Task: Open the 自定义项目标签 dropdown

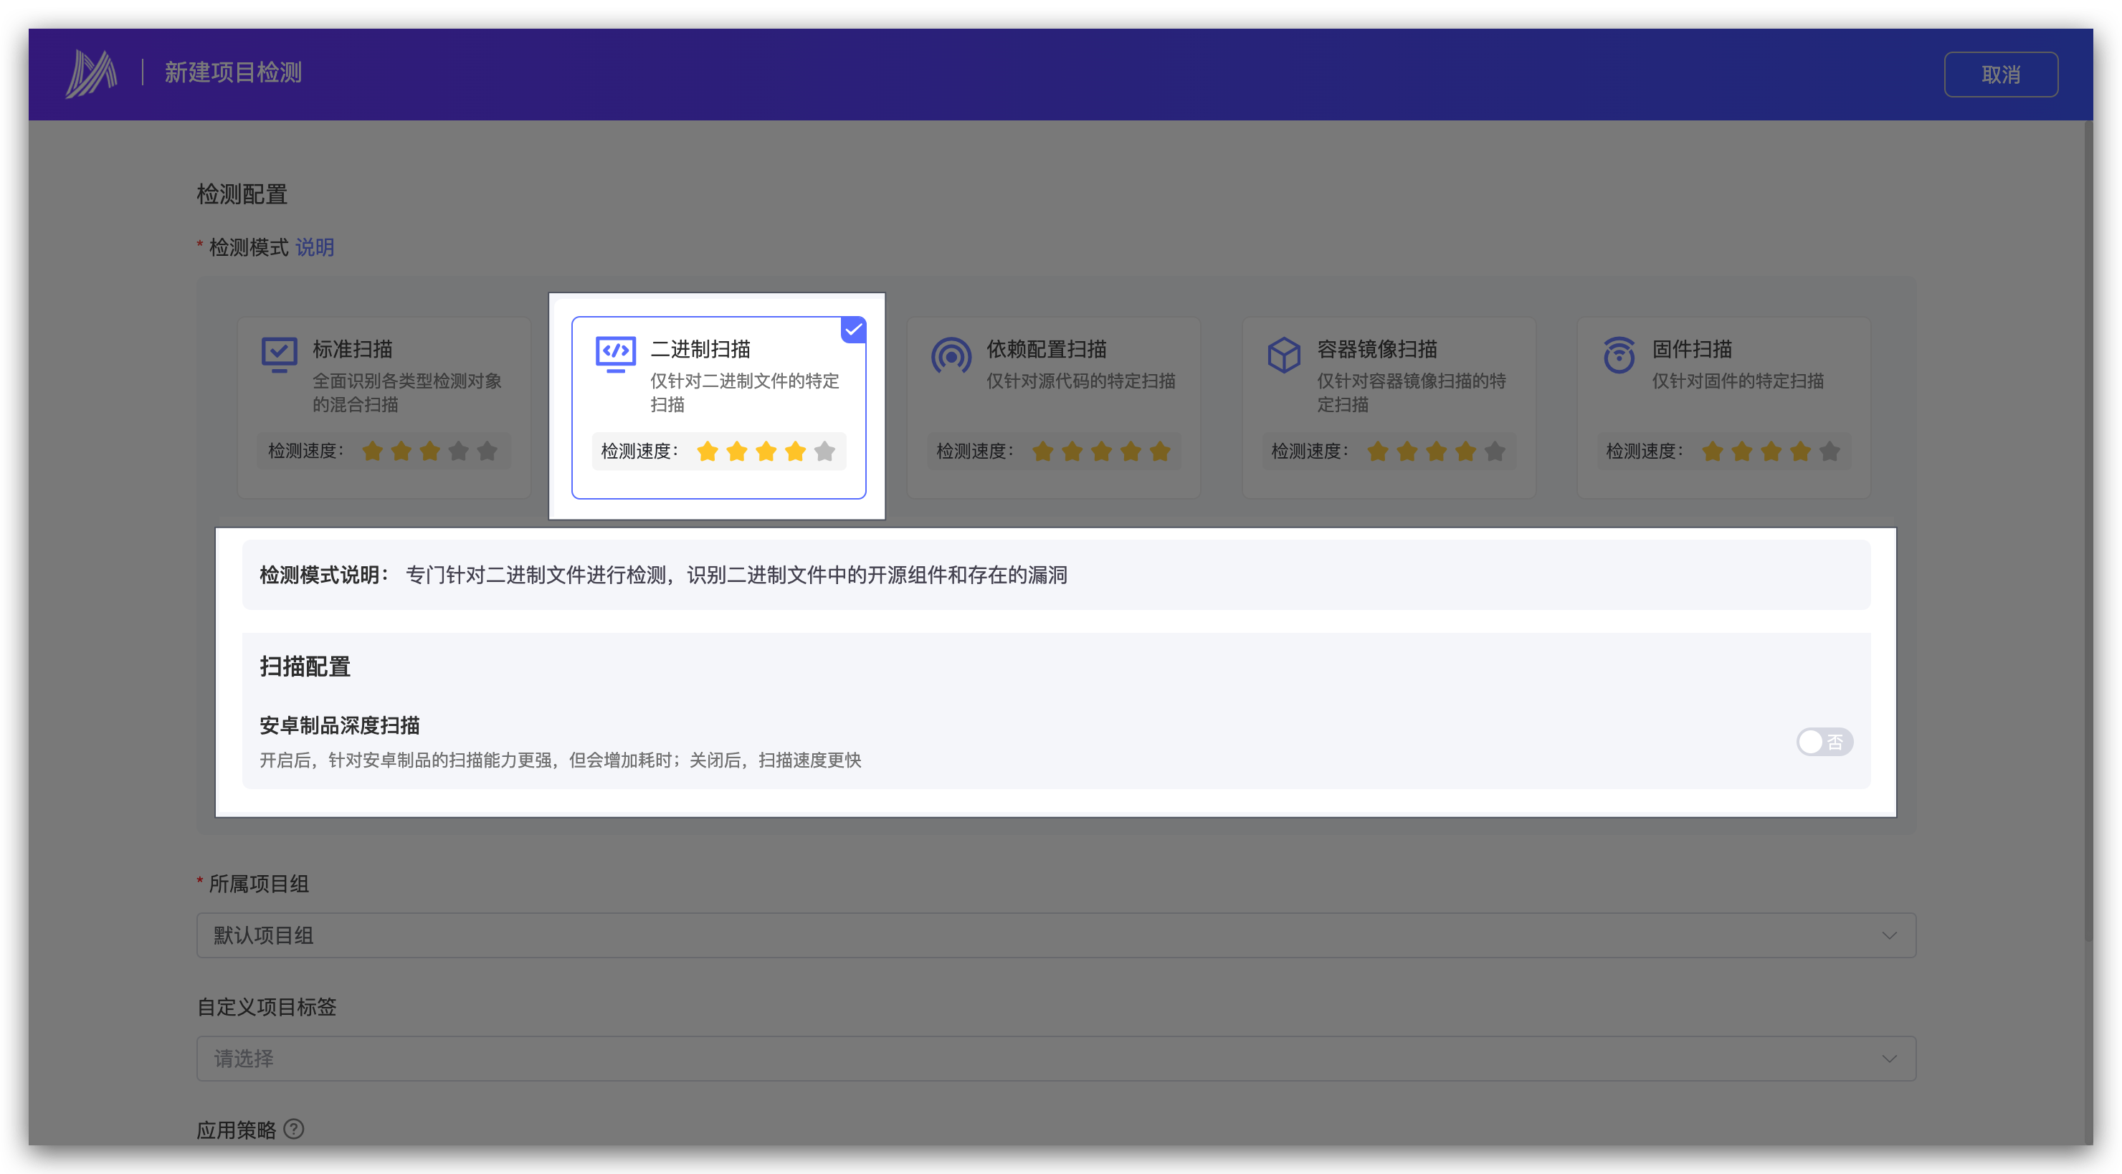Action: (1055, 1058)
